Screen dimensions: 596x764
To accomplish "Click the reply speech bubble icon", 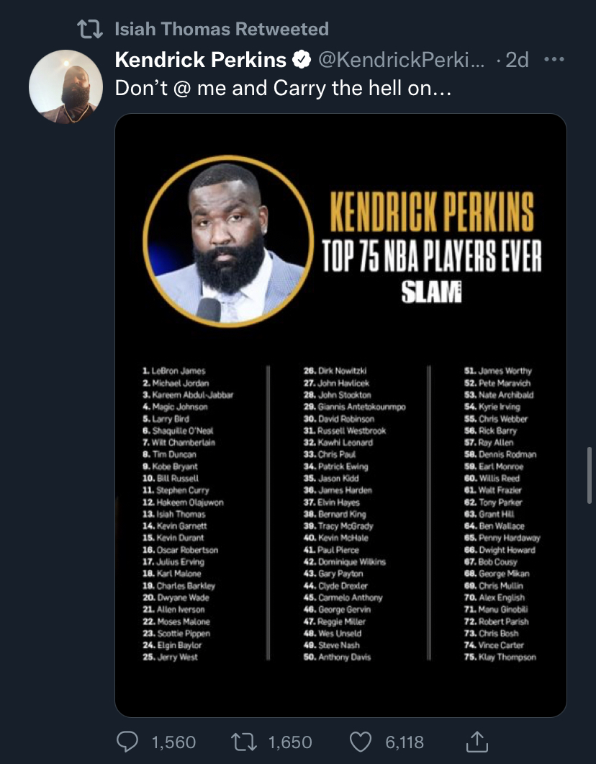I will pyautogui.click(x=127, y=741).
